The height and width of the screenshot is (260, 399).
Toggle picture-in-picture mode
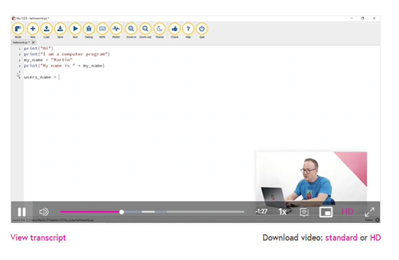326,212
